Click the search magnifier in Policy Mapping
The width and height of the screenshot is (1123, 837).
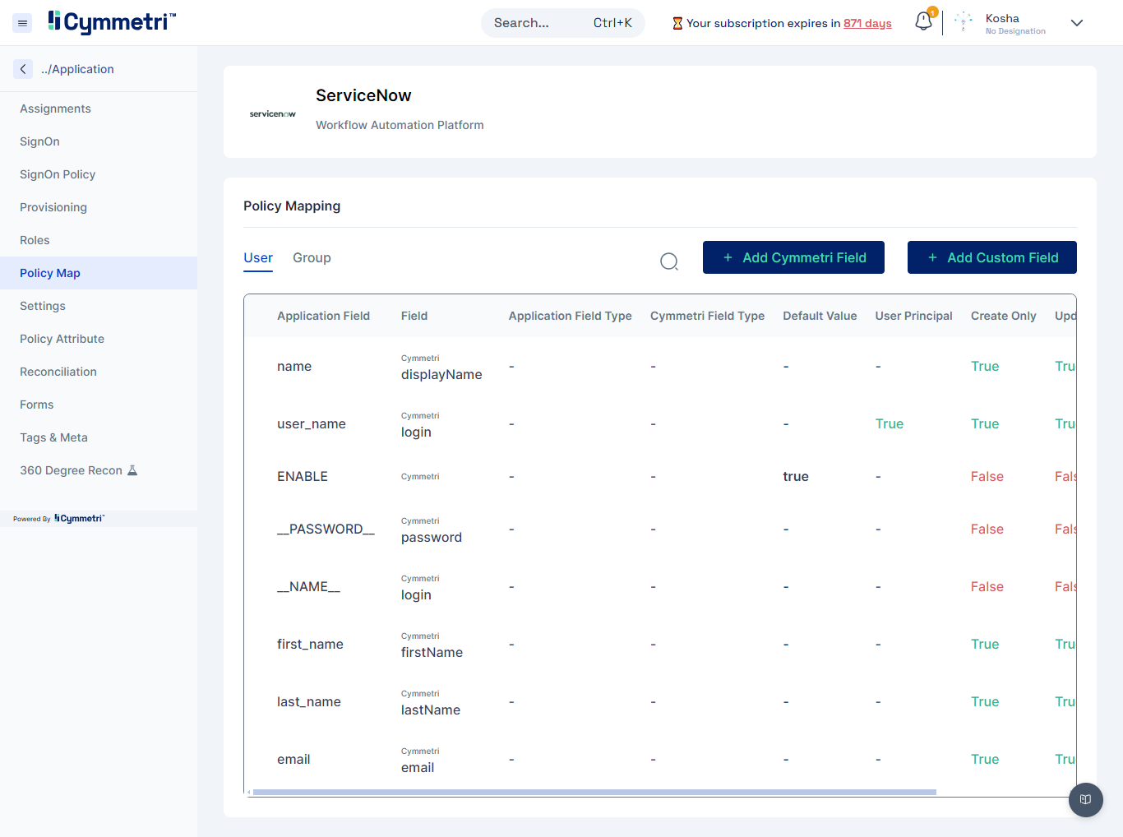point(669,261)
